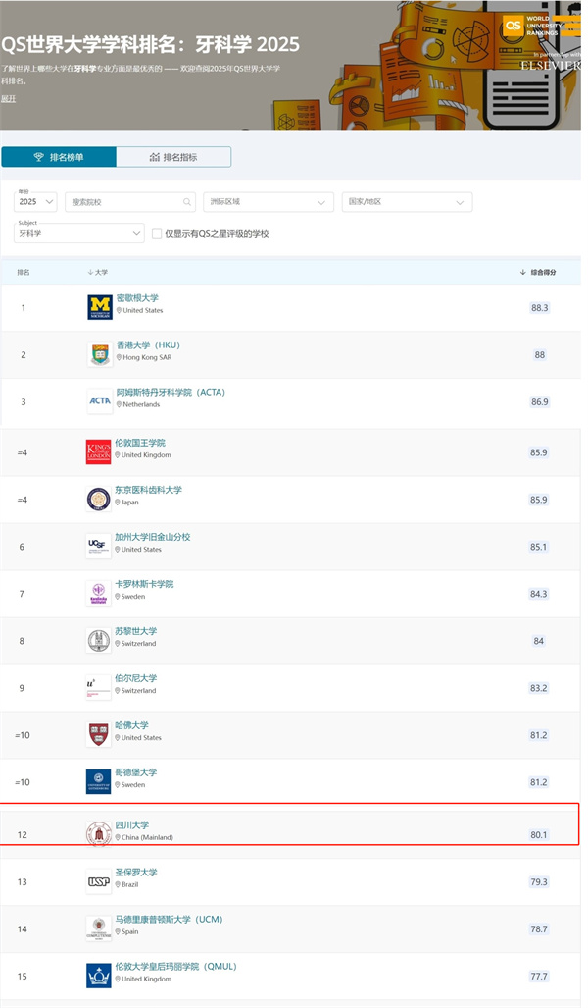Image resolution: width=588 pixels, height=1008 pixels.
Task: Click the 展开 expand link
Action: click(x=8, y=99)
